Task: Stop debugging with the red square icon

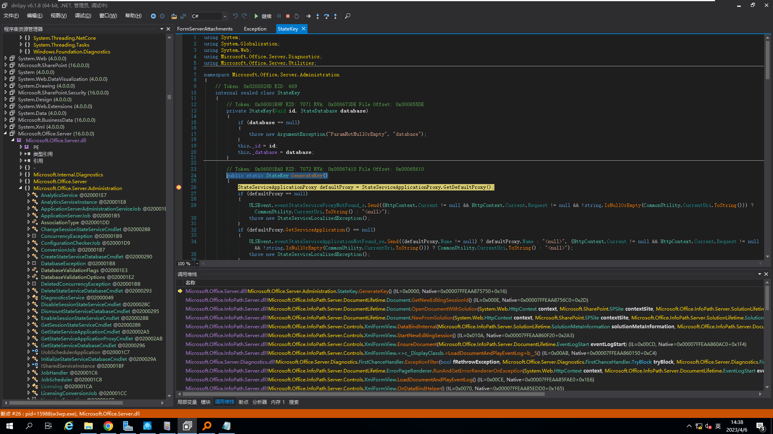Action: [288, 16]
